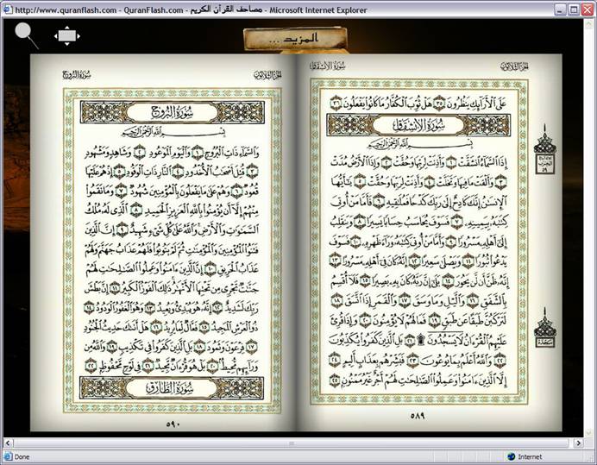Click the upper Hizb margin ornament
This screenshot has width=597, height=465.
coord(545,146)
